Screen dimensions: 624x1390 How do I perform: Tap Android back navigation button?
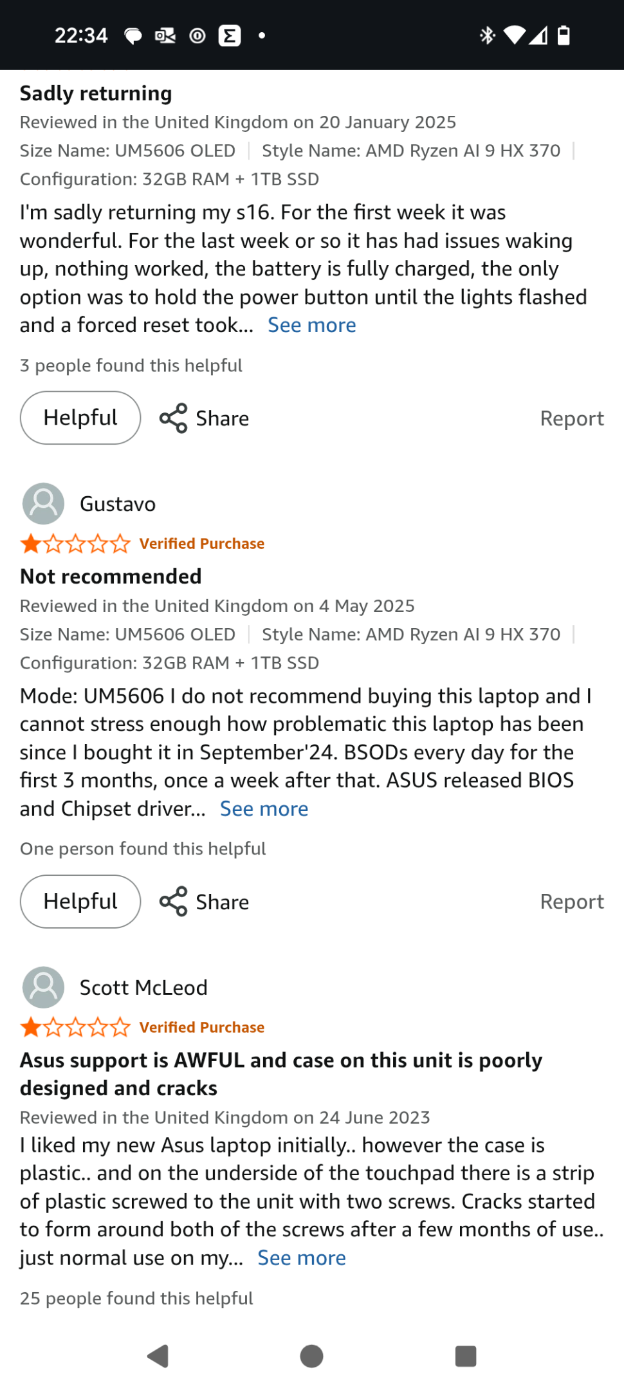[x=158, y=1356]
